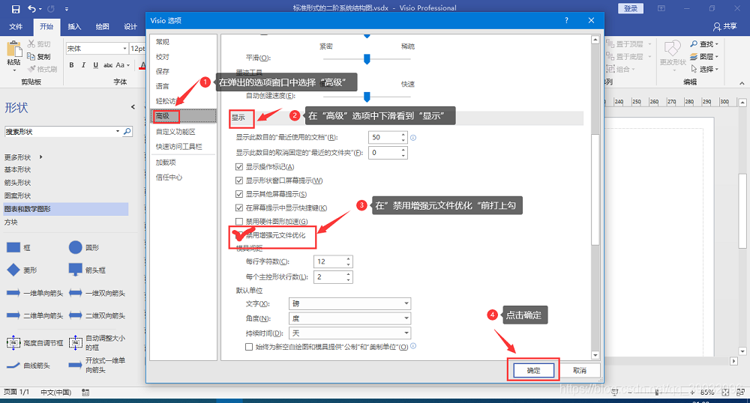The width and height of the screenshot is (750, 403).
Task: Select the 开放式一维单向箭头 shape icon
Action: point(76,366)
